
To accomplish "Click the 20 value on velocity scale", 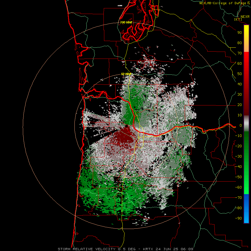I will pyautogui.click(x=240, y=105).
